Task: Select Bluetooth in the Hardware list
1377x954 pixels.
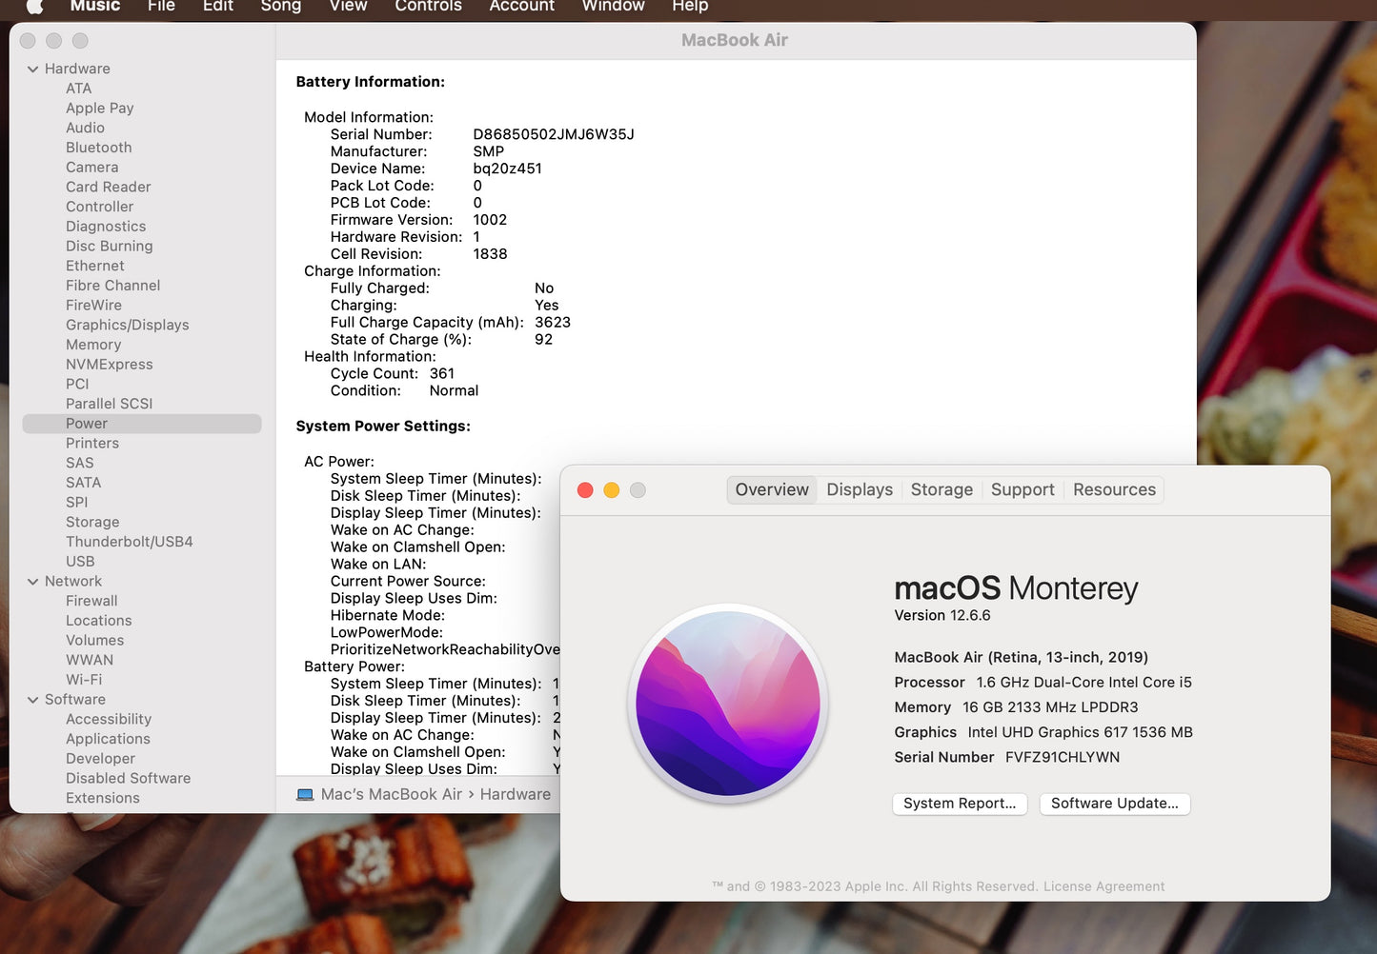Action: click(x=98, y=148)
